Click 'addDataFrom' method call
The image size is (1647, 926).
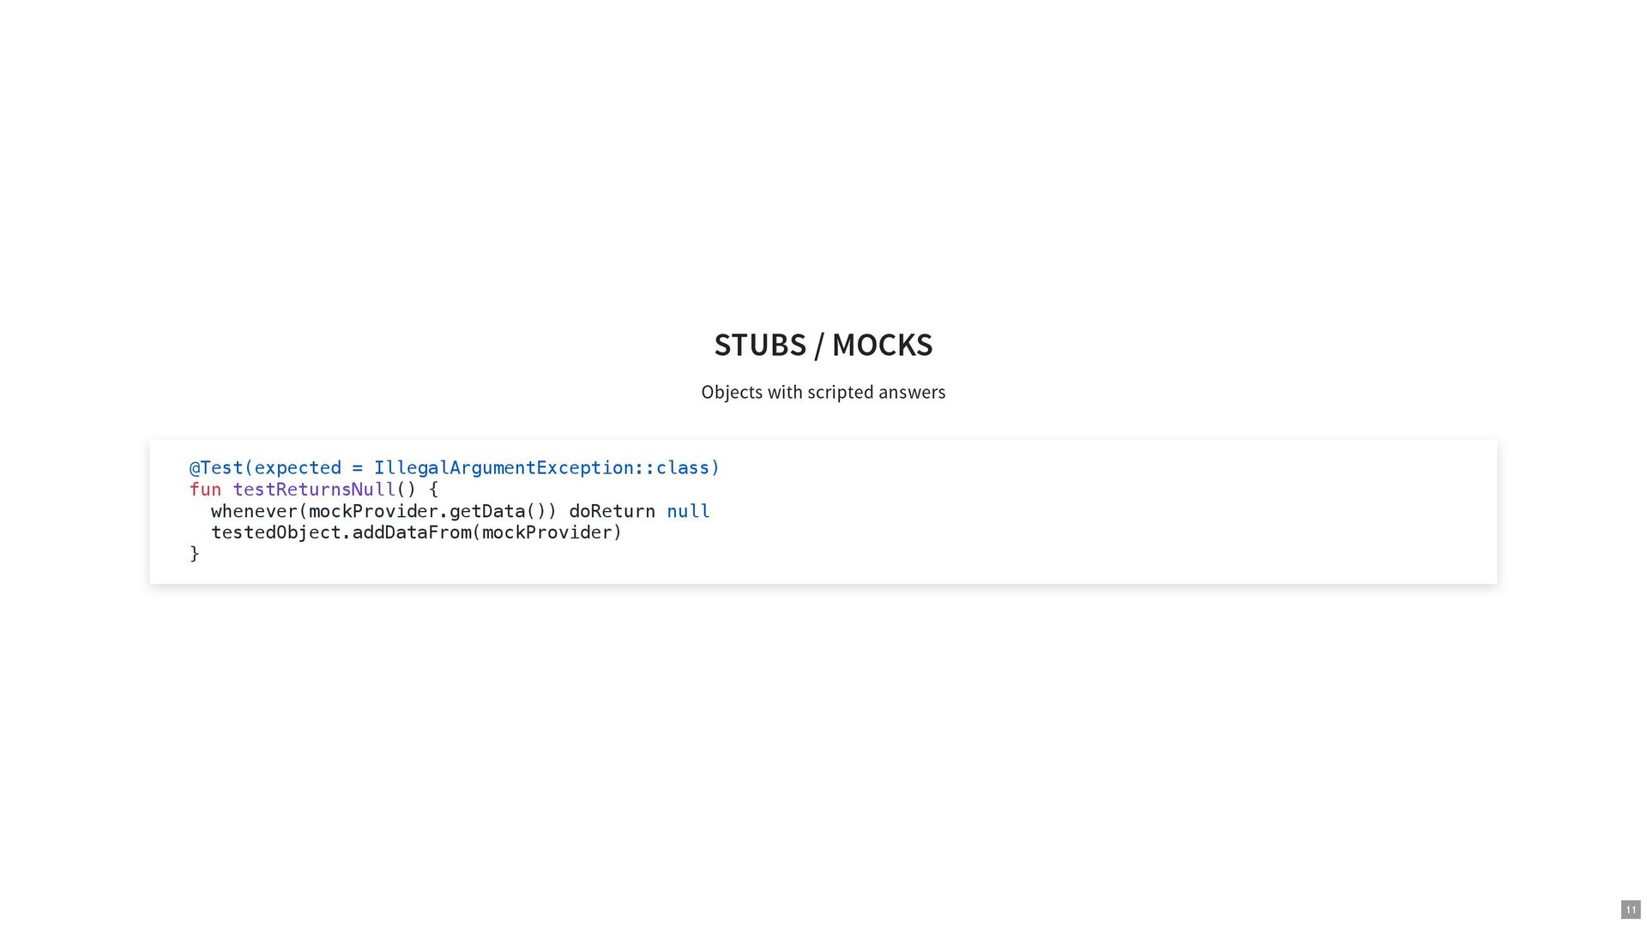coord(412,532)
